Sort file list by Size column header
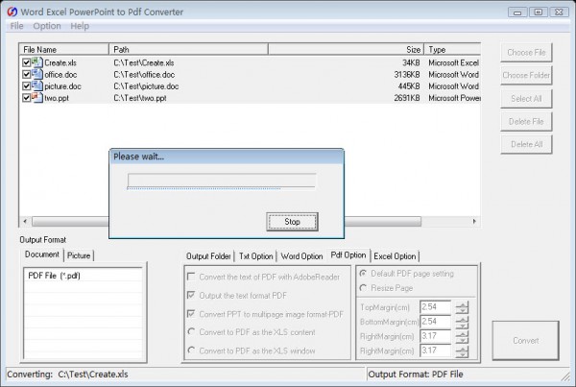Image resolution: width=576 pixels, height=387 pixels. 413,49
